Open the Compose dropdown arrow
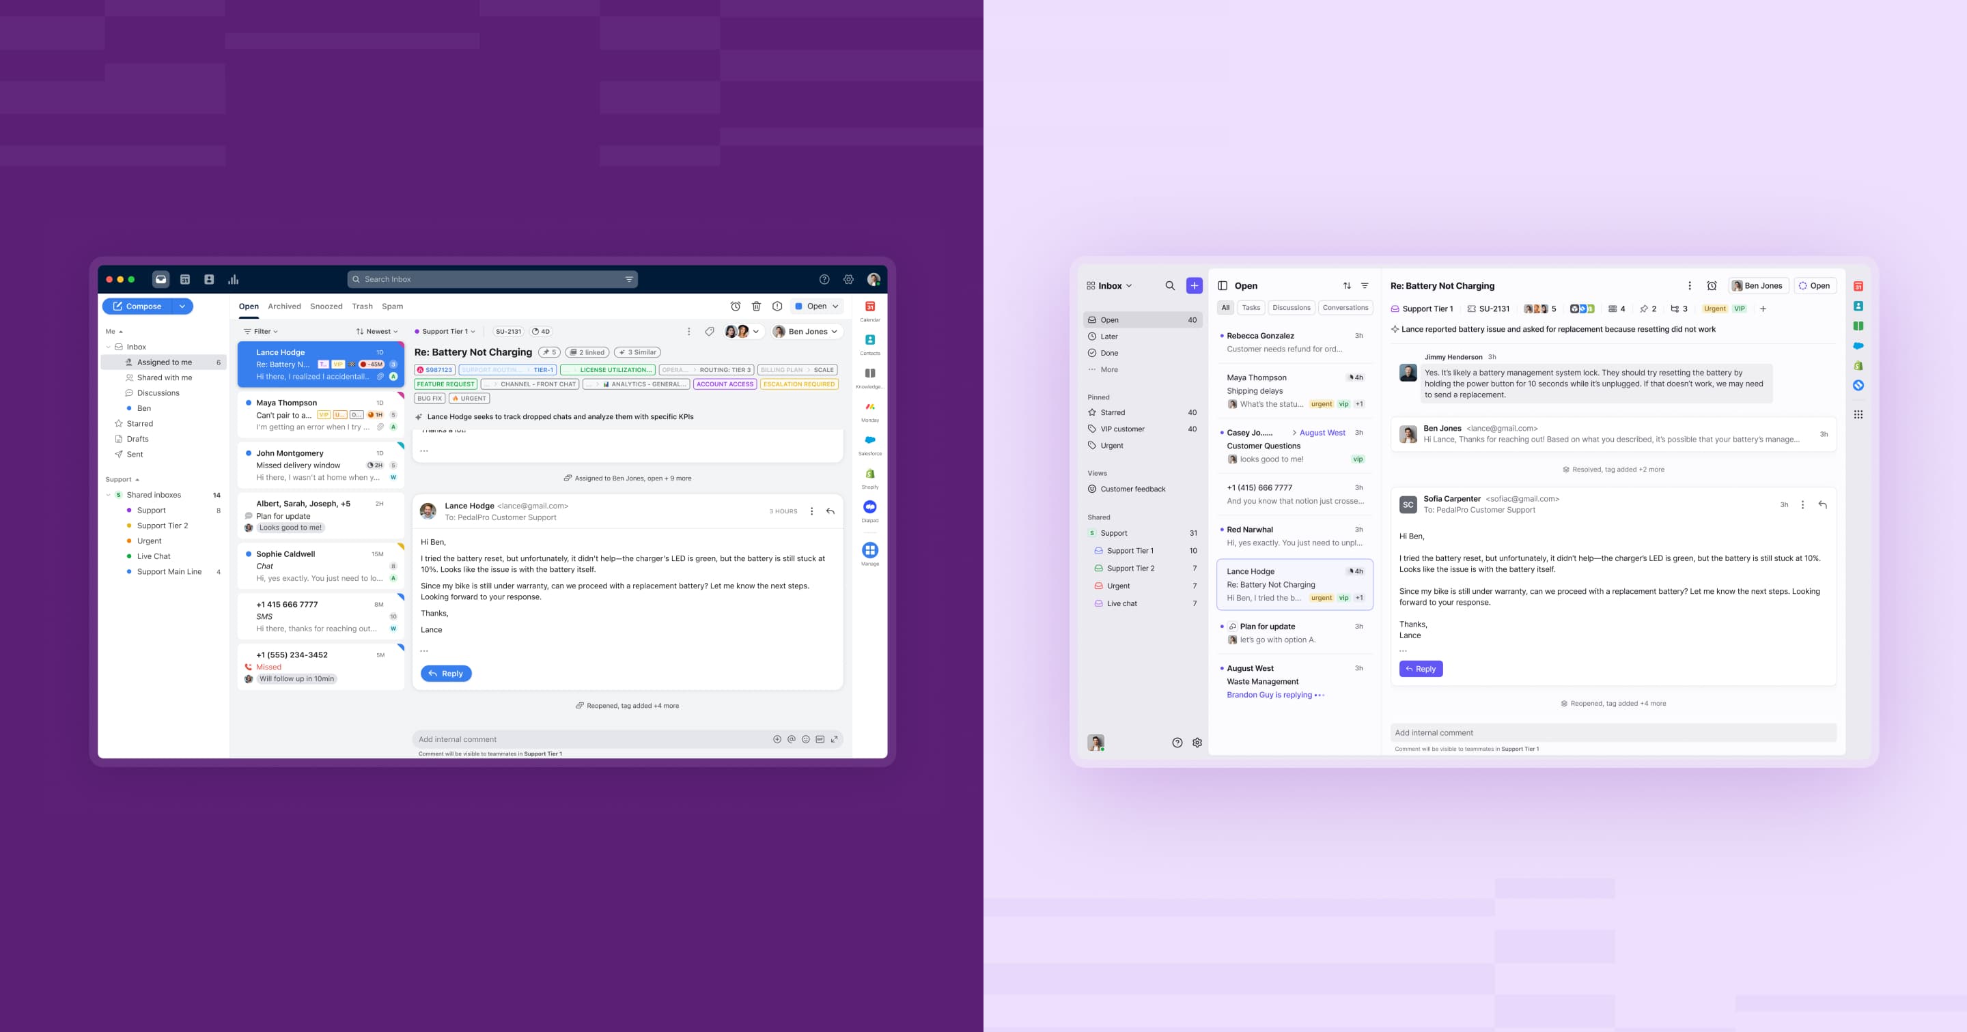This screenshot has width=1967, height=1032. coord(182,306)
